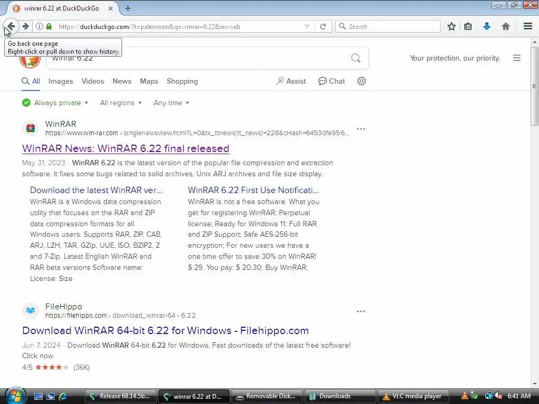Expand the address bar history dropdown
Screen dimensions: 539x404
click(x=307, y=26)
